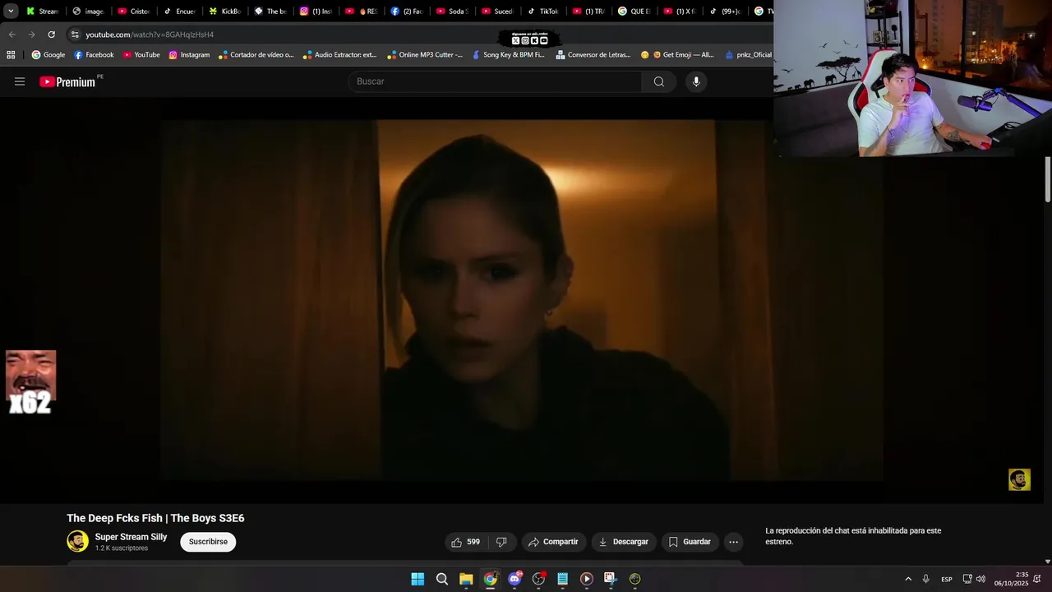
Task: Switch to the Instagram (1) Inst tab
Action: point(315,12)
